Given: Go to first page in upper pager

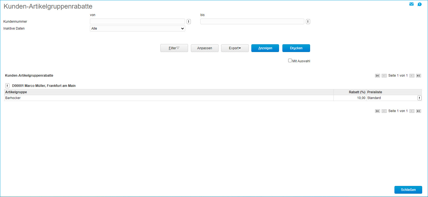Looking at the screenshot, I should coord(377,76).
